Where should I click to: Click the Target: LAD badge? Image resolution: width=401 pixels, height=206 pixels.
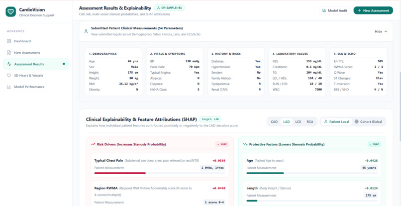click(x=210, y=119)
